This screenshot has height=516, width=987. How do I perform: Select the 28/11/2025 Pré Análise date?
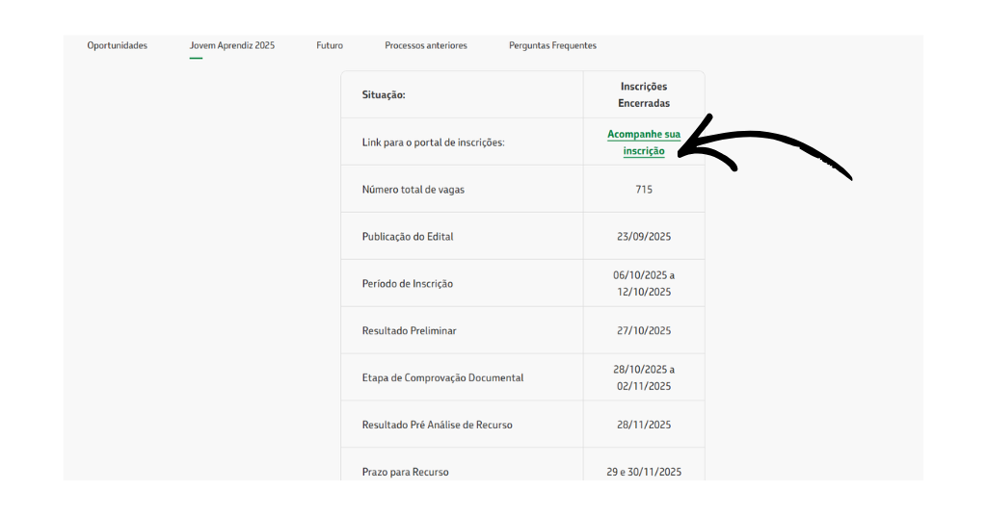click(643, 425)
